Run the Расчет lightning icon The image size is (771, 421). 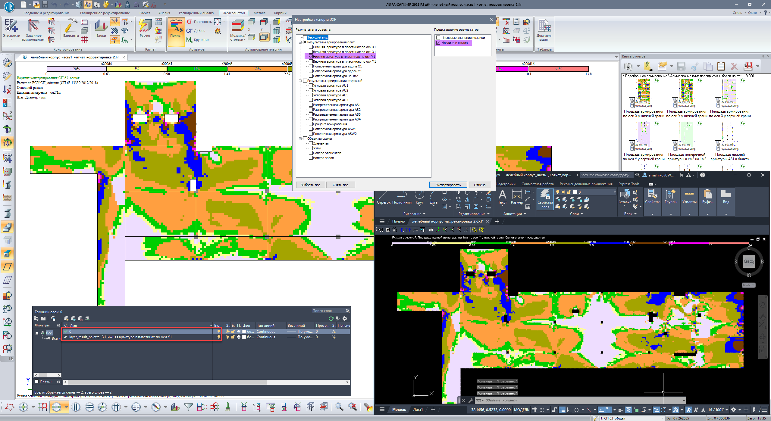145,26
